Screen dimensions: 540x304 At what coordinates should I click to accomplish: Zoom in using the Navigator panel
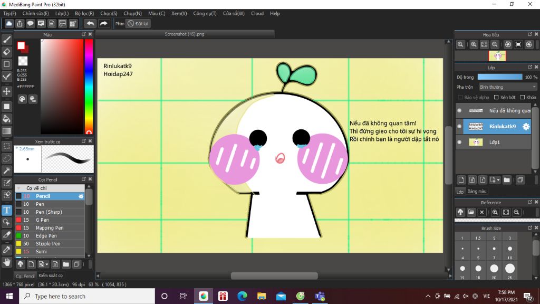[x=474, y=45]
